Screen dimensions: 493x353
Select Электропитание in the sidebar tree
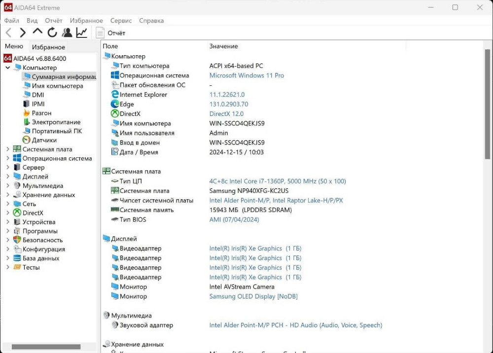point(56,122)
